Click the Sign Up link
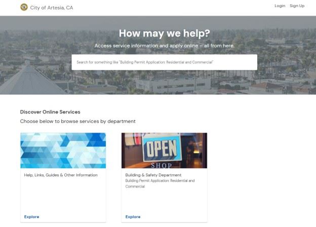The image size is (316, 227). pyautogui.click(x=297, y=6)
